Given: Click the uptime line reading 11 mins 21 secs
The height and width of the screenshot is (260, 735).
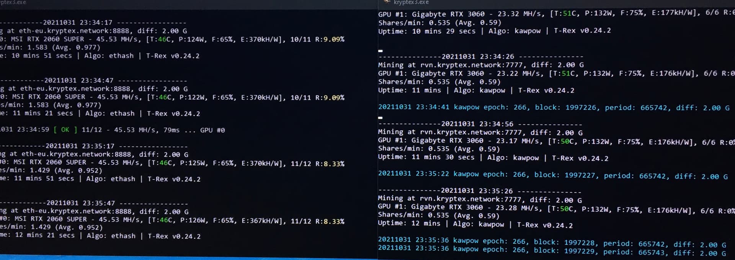Looking at the screenshot, I should click(x=100, y=113).
